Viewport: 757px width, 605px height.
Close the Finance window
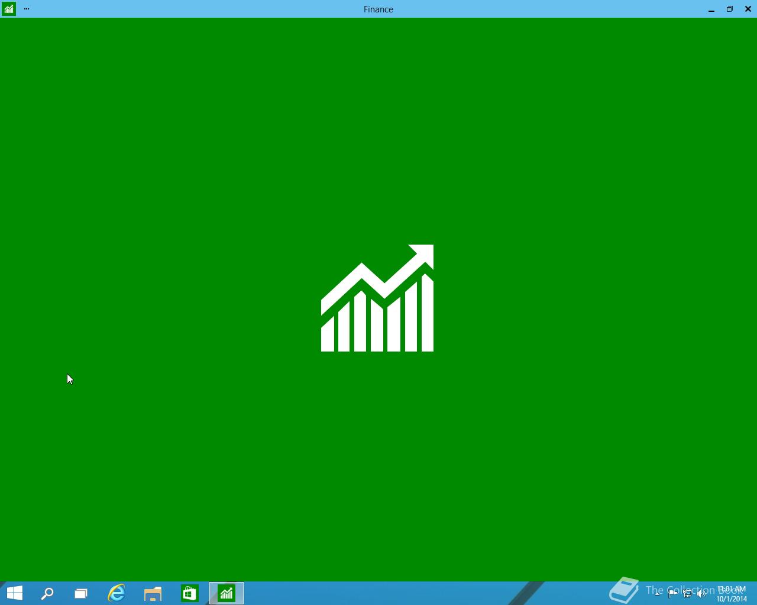point(748,9)
